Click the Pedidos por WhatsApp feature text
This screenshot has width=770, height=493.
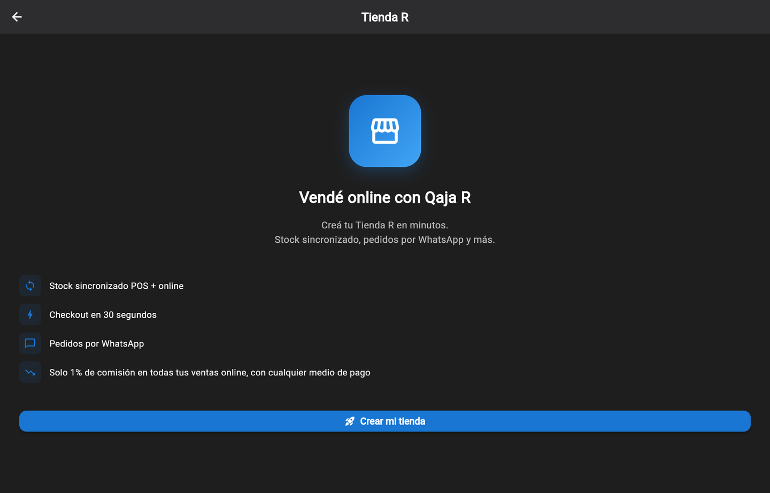pos(97,344)
